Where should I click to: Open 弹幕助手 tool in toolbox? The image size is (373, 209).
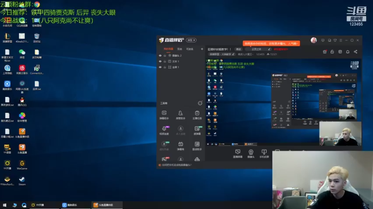pyautogui.click(x=164, y=115)
